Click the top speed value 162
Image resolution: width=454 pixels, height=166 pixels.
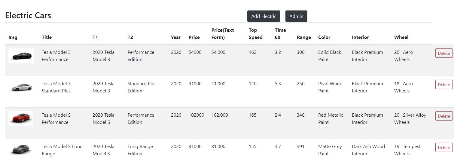pyautogui.click(x=253, y=52)
